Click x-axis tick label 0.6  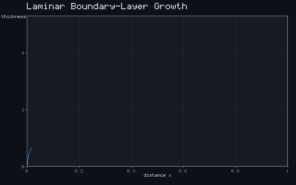coord(183,171)
